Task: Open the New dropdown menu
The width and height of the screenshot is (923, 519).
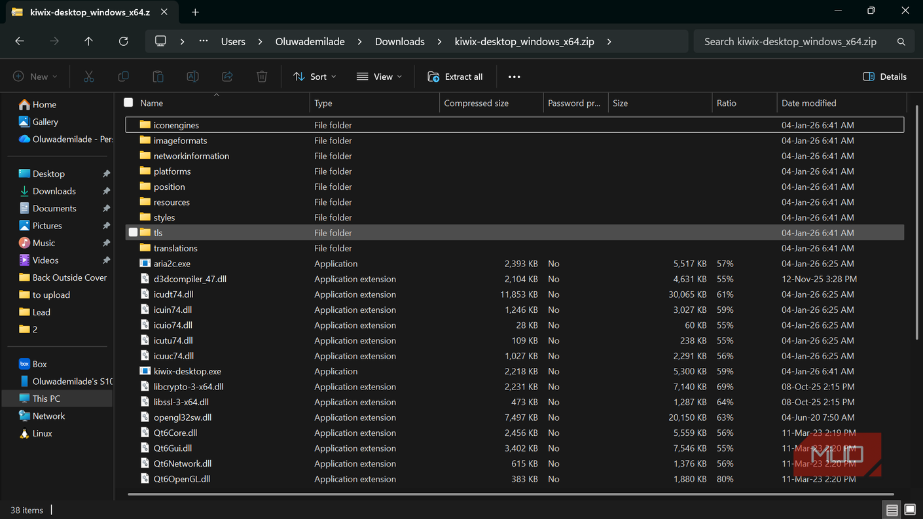Action: [35, 77]
